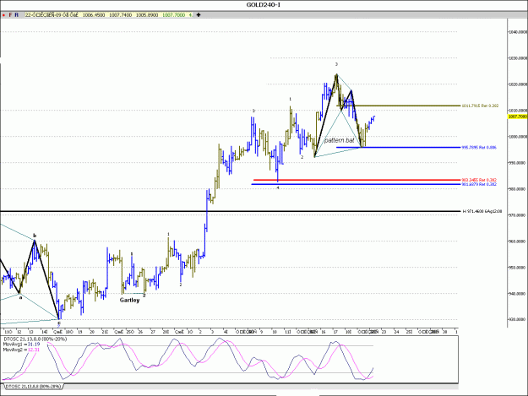Click the low price 1005.8900 in header
Viewport: 528px width, 396px height.
(x=147, y=15)
